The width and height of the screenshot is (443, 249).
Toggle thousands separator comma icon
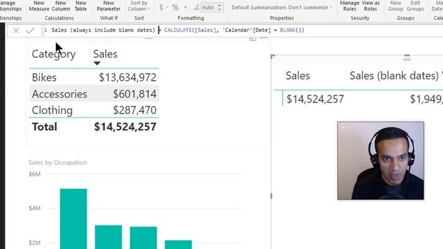click(x=186, y=8)
